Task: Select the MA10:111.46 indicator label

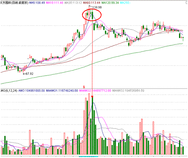Action: tap(55, 3)
